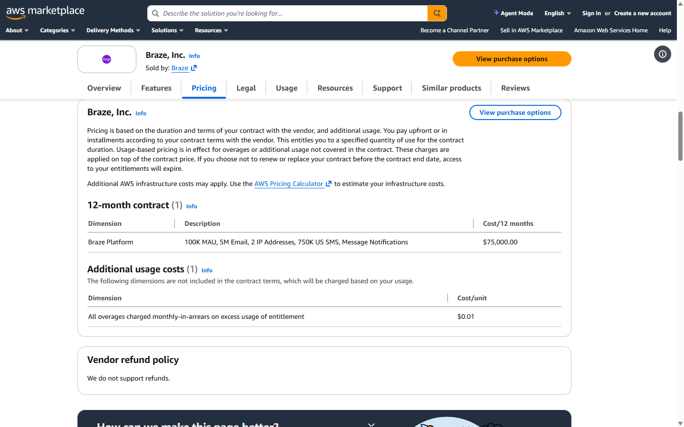684x427 pixels.
Task: Click the Vendor refund policy heading
Action: coord(133,360)
